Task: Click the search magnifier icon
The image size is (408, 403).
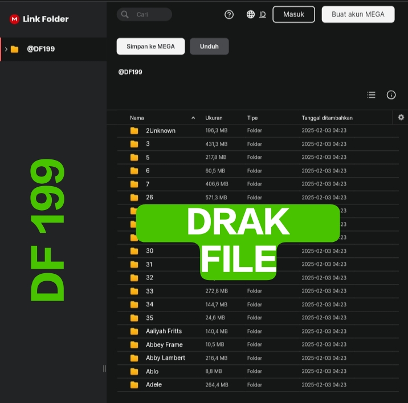Action: coord(125,14)
